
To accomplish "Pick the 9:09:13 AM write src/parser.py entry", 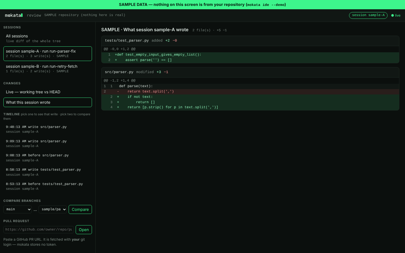I will tap(48, 143).
